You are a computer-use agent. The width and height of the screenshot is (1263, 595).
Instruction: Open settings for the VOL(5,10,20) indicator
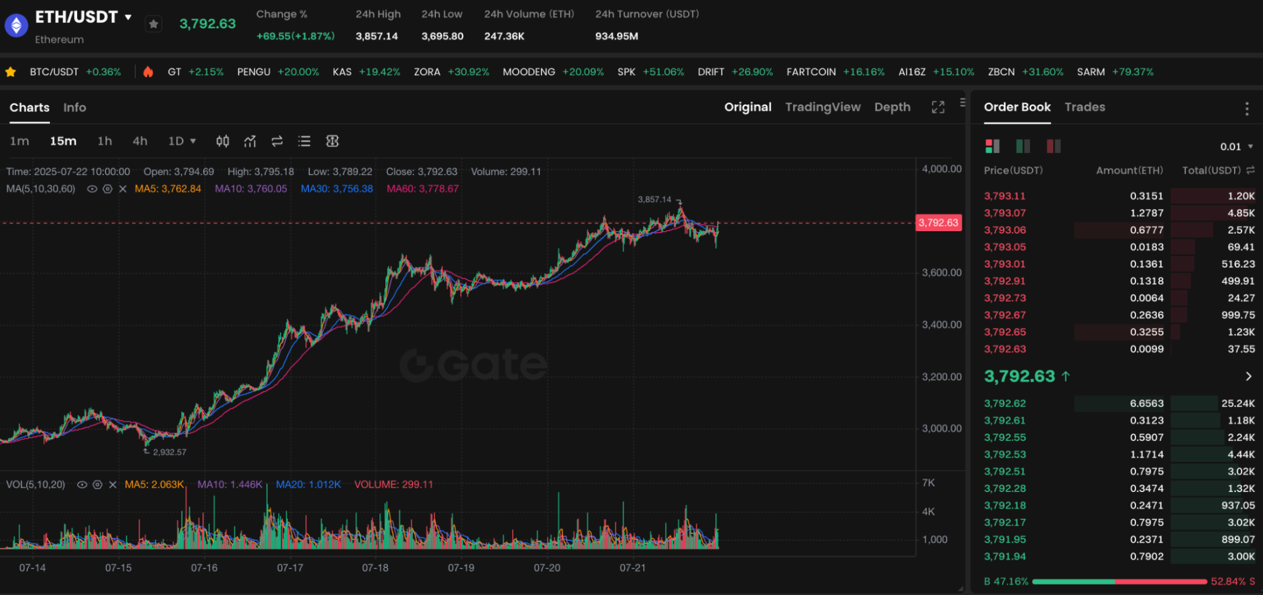click(97, 484)
